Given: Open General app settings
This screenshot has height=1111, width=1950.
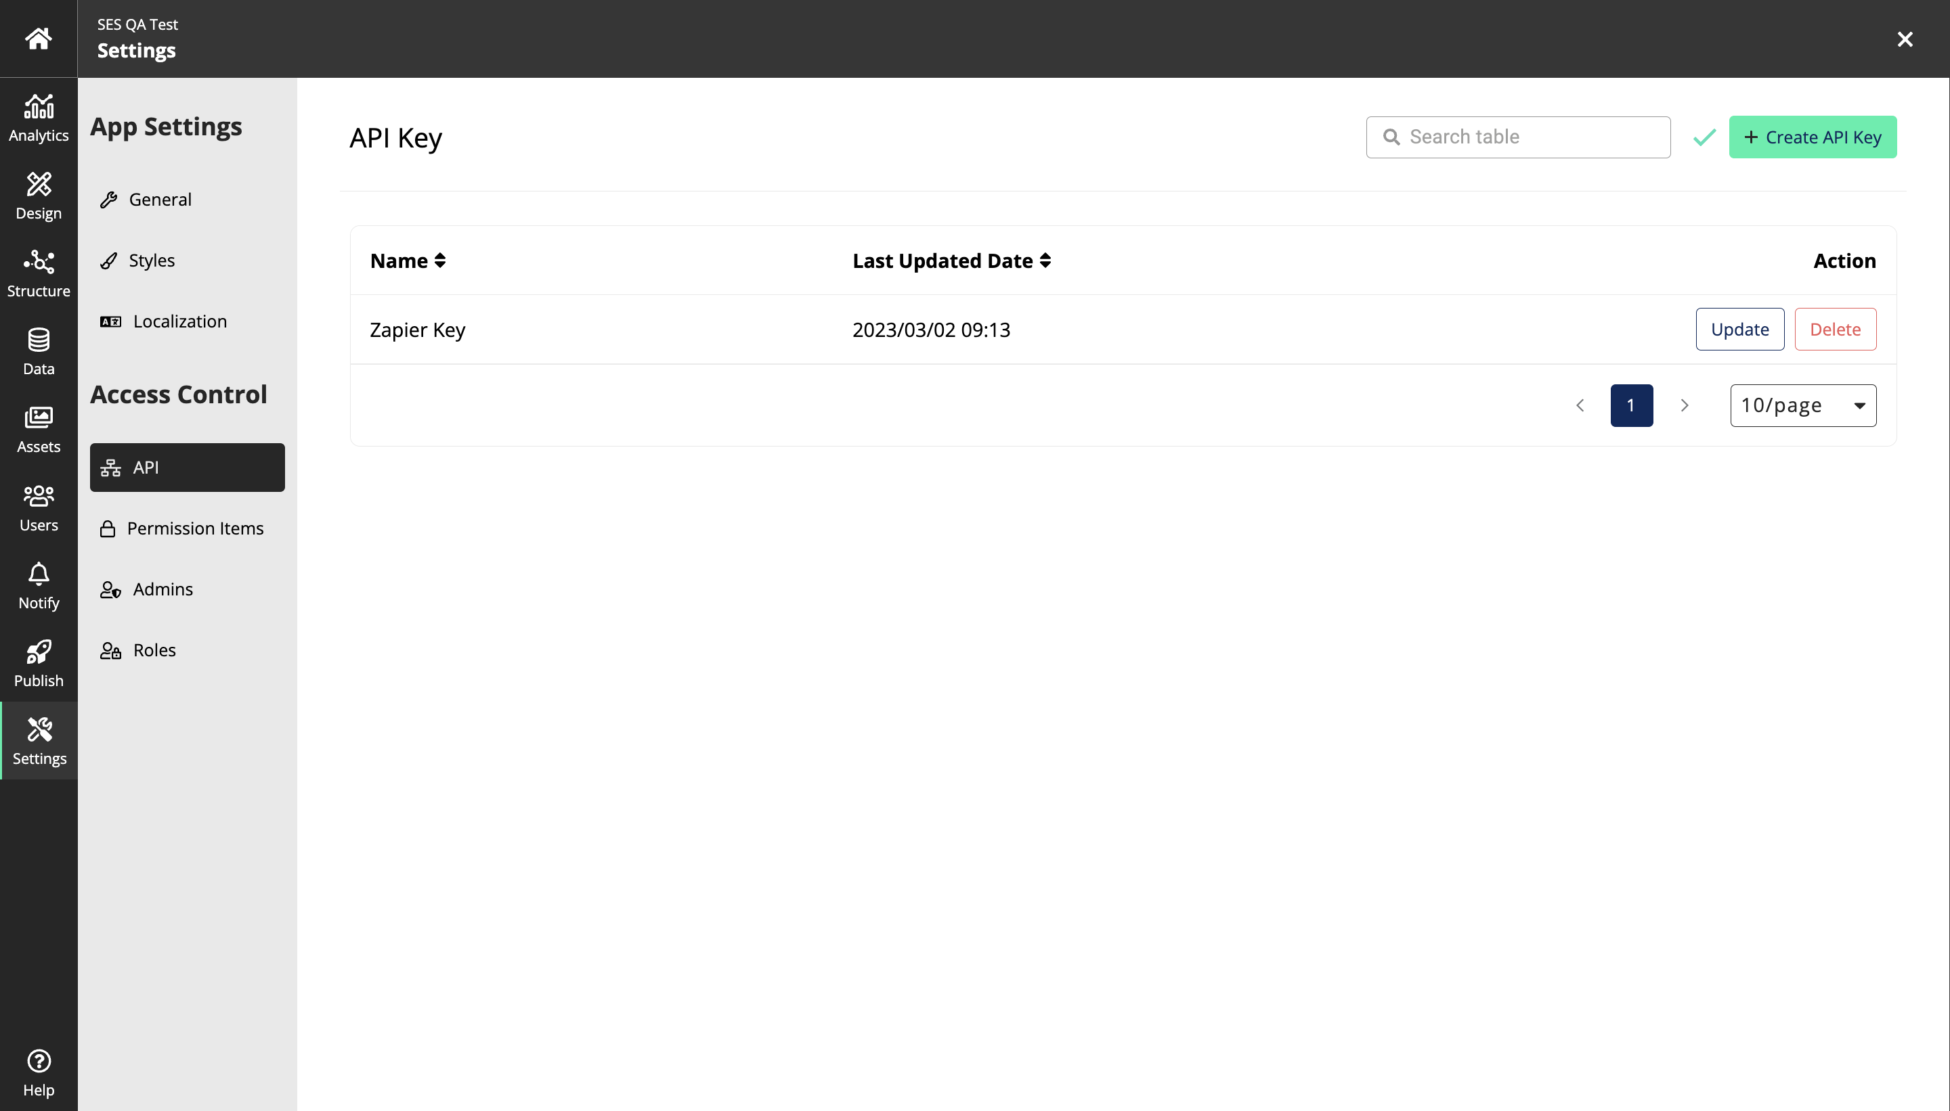Looking at the screenshot, I should (x=187, y=199).
